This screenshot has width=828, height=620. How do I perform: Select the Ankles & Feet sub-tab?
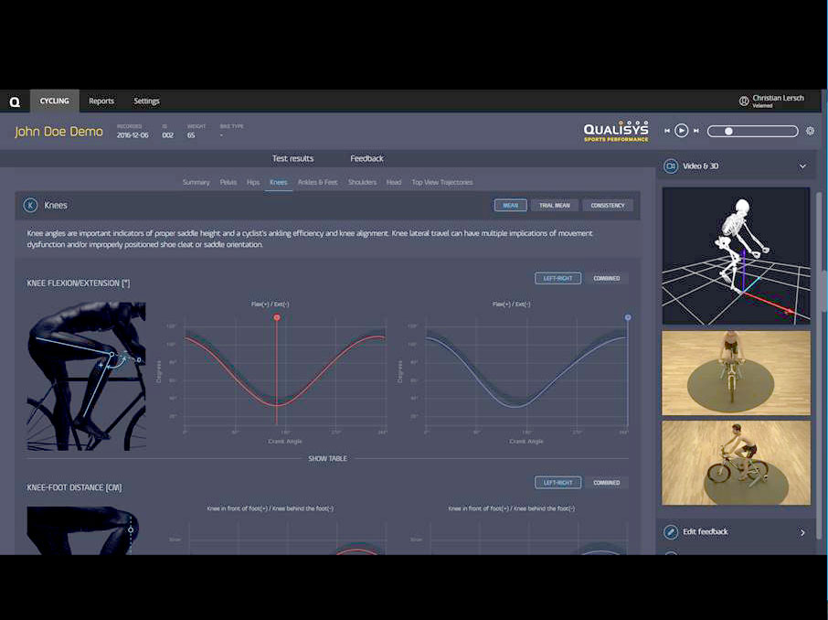(317, 182)
